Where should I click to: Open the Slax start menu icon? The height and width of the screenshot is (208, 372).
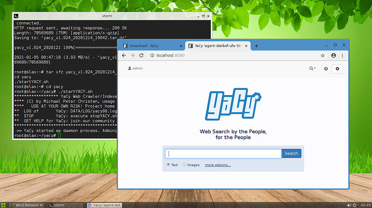pos(3,205)
